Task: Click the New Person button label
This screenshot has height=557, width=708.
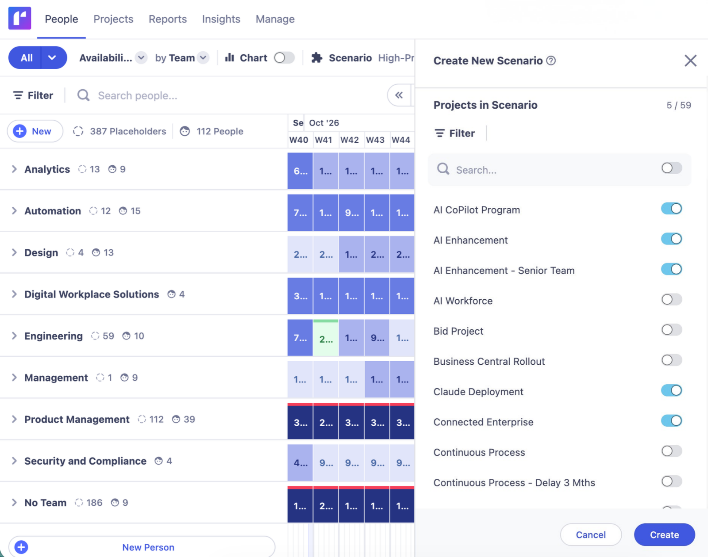Action: [x=148, y=547]
